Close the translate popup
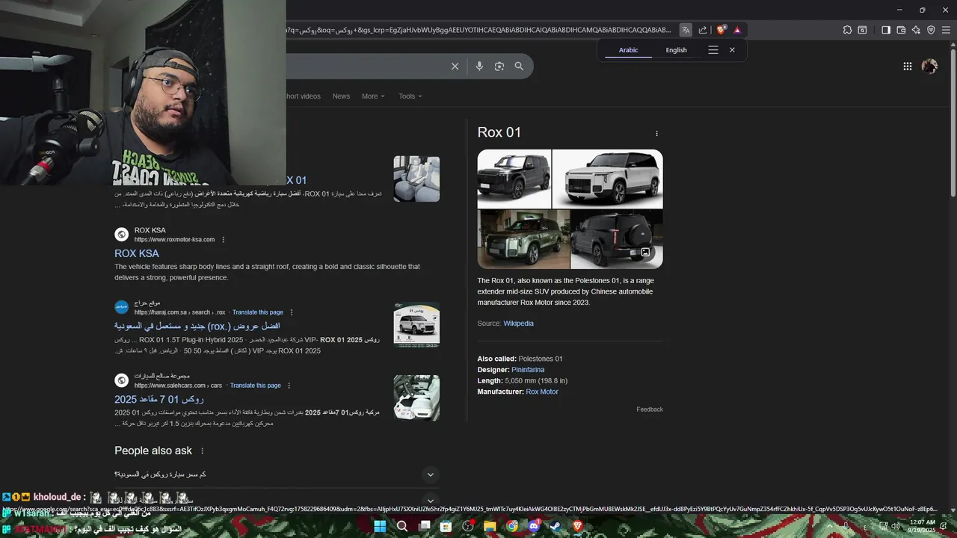Image resolution: width=957 pixels, height=538 pixels. (732, 50)
